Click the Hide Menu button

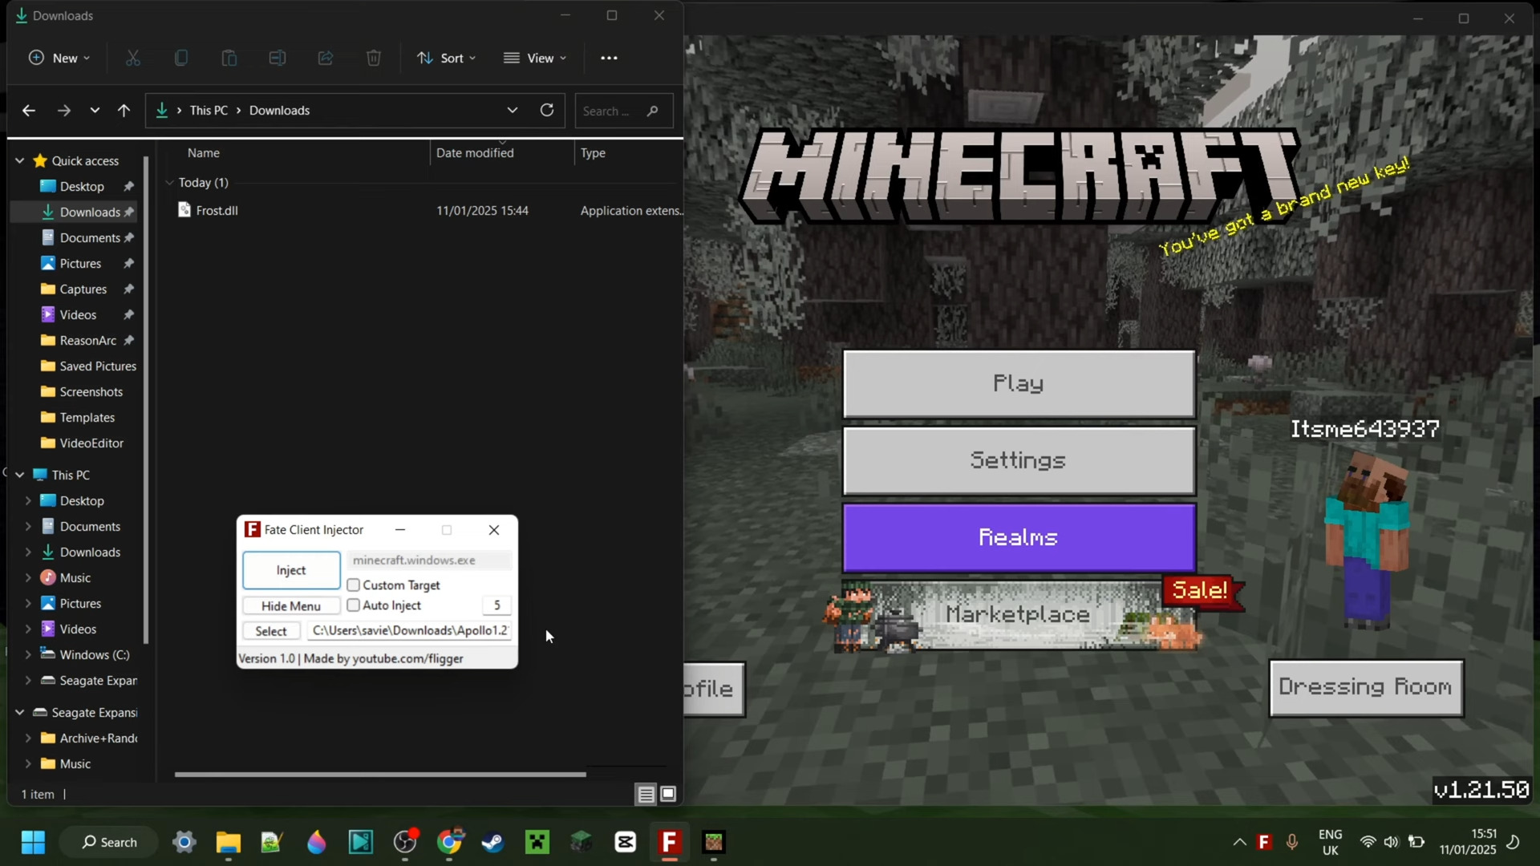[291, 605]
